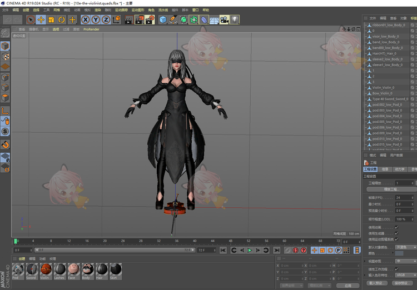Image resolution: width=417 pixels, height=290 pixels.
Task: Play the animation forward
Action: 250,250
